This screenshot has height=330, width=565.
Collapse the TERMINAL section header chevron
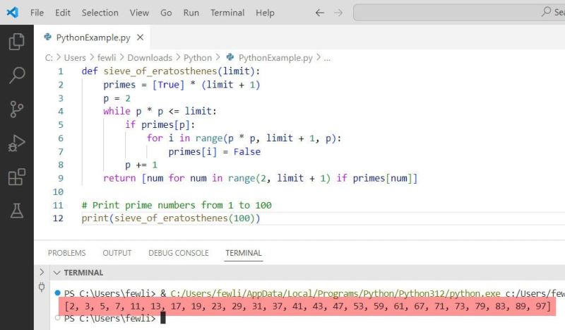click(x=56, y=273)
